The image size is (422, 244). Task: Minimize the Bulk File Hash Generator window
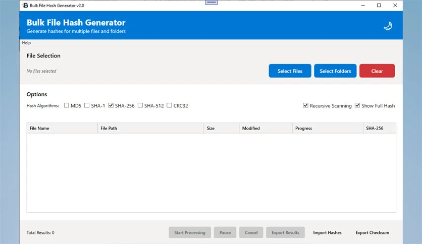click(363, 6)
